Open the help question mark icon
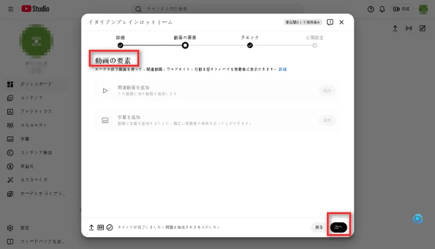The height and width of the screenshot is (249, 435). pos(370,9)
